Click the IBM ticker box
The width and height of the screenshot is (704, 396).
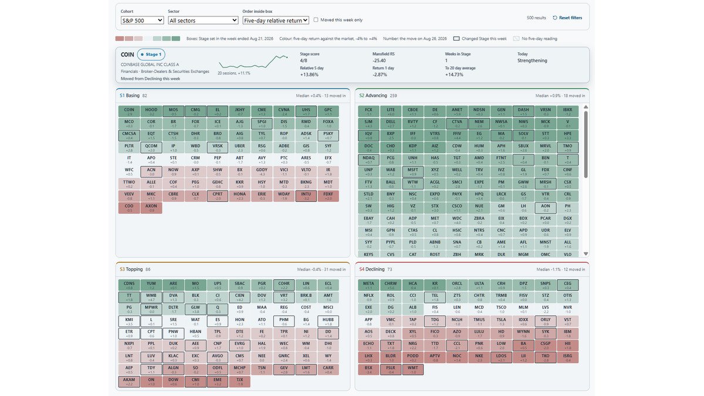click(567, 333)
